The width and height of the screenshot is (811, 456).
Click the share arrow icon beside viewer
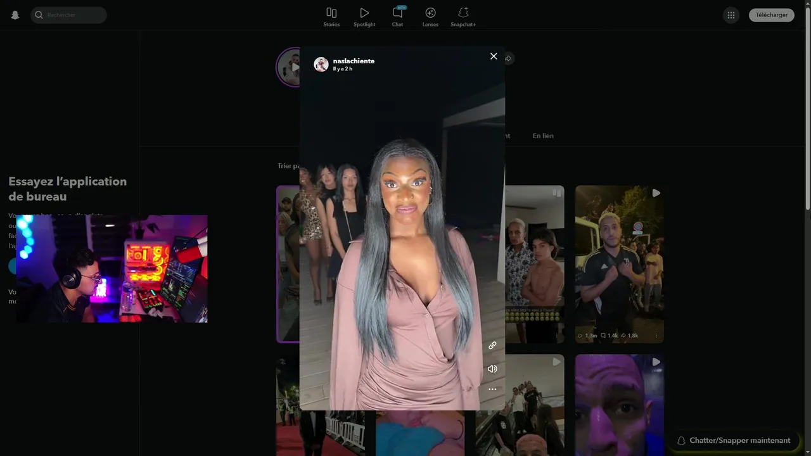coord(508,58)
